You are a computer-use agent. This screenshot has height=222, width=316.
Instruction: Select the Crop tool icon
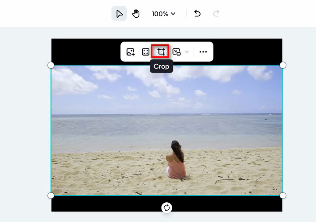coord(161,52)
